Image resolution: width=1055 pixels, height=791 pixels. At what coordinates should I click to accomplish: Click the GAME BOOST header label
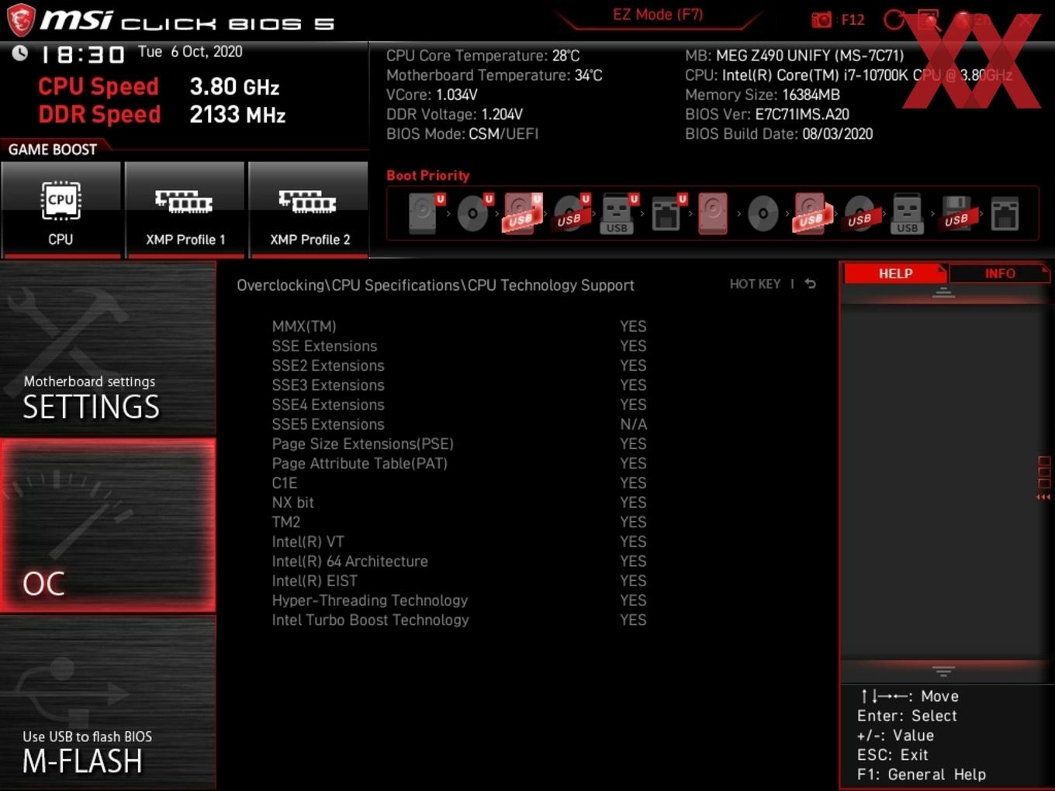(x=53, y=150)
